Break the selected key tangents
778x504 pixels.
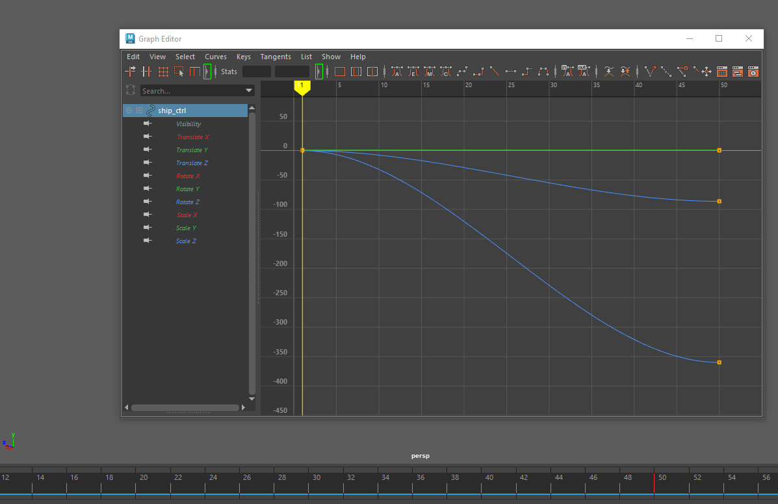click(649, 72)
